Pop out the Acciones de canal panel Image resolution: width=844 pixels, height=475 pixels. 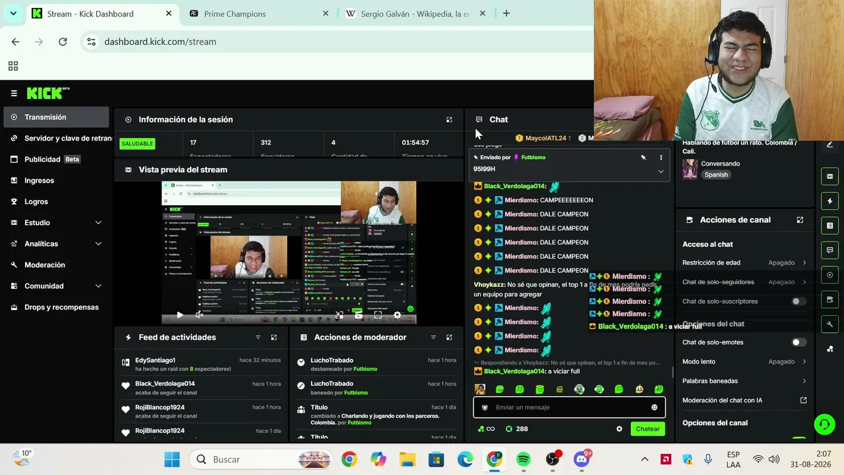pyautogui.click(x=800, y=220)
